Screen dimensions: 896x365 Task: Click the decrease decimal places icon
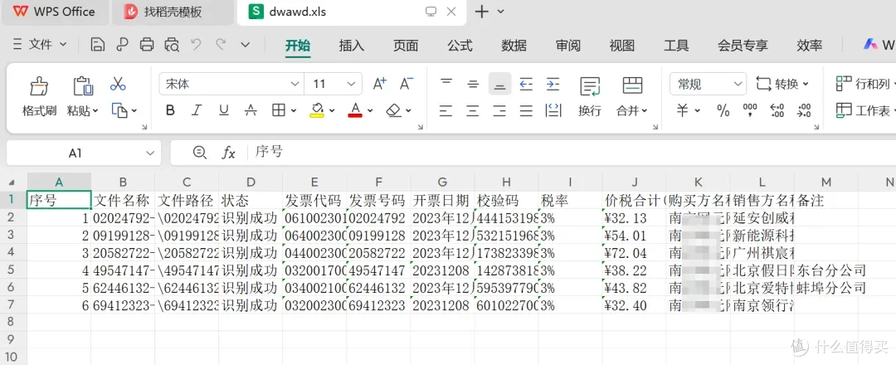point(805,110)
